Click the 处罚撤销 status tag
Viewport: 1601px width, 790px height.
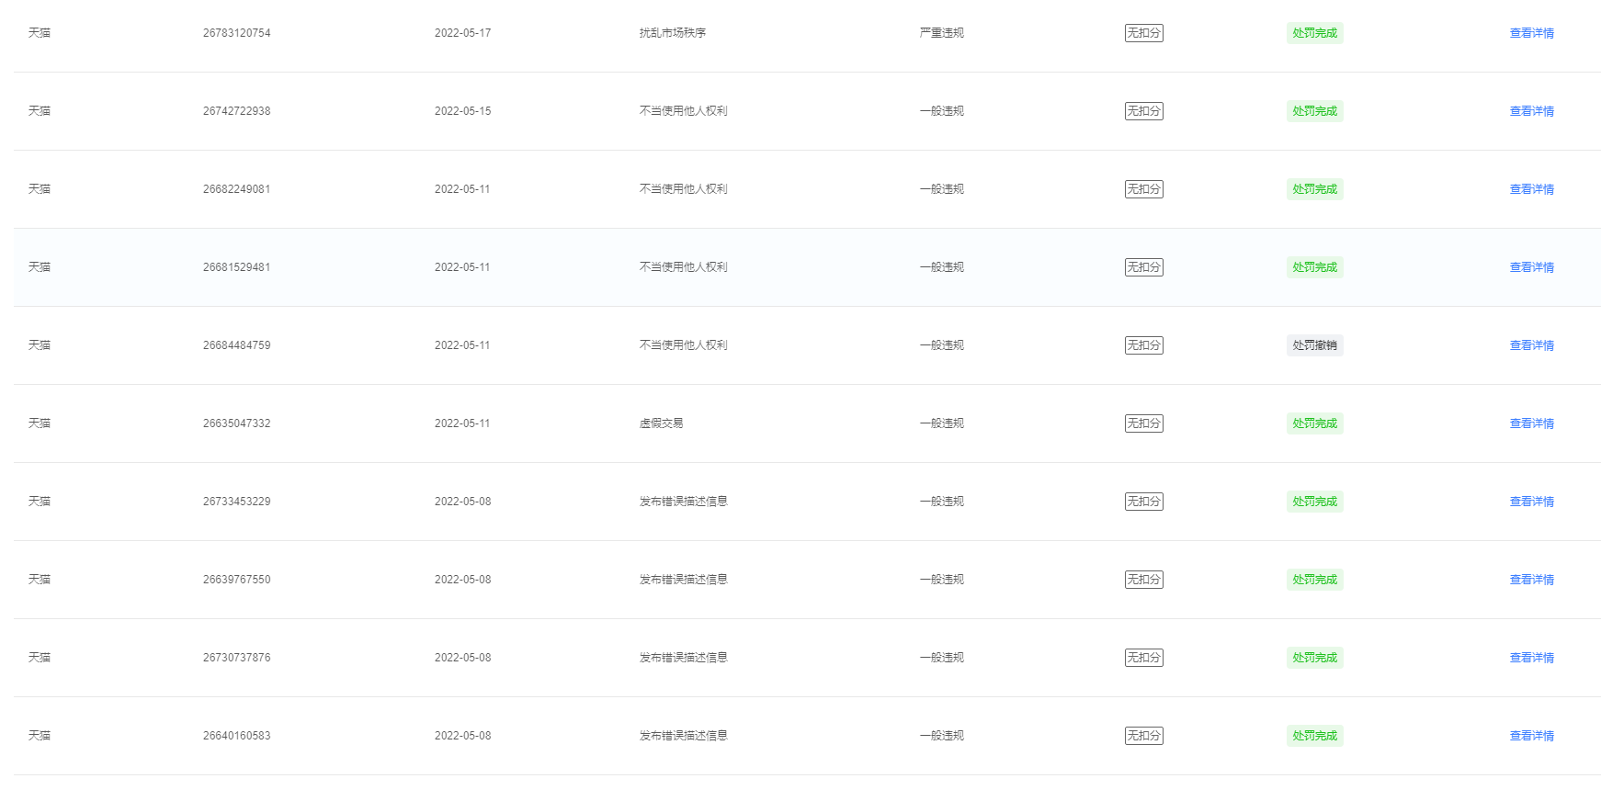(1314, 345)
